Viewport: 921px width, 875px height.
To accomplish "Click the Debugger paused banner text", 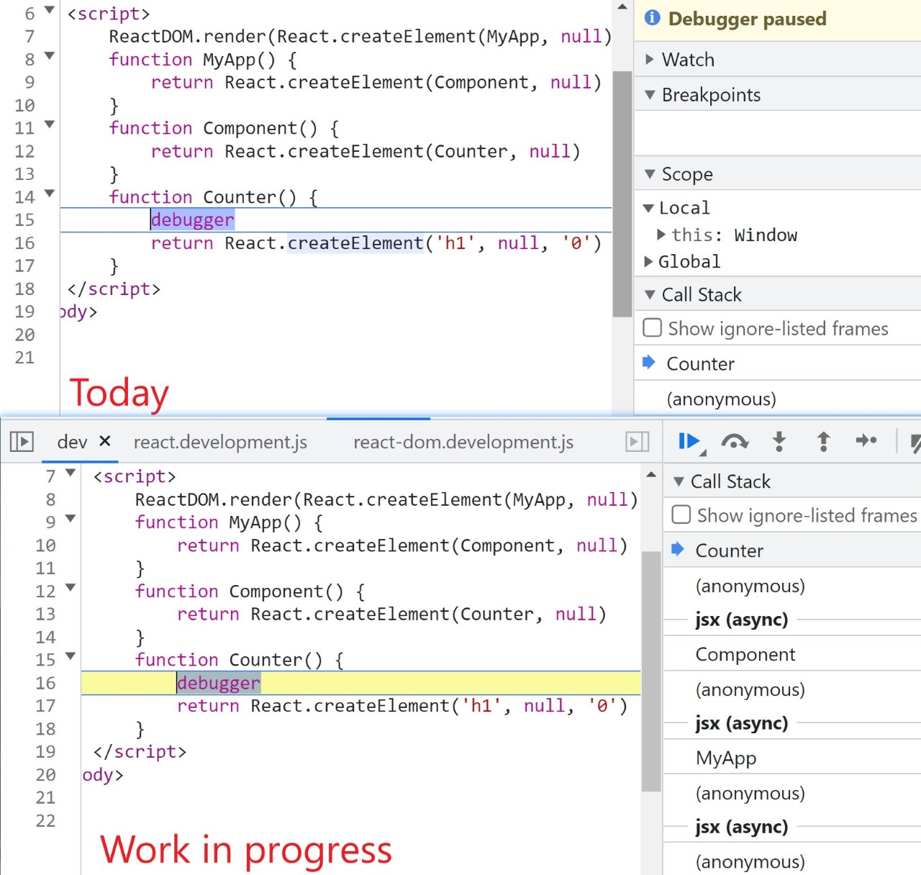I will point(747,19).
